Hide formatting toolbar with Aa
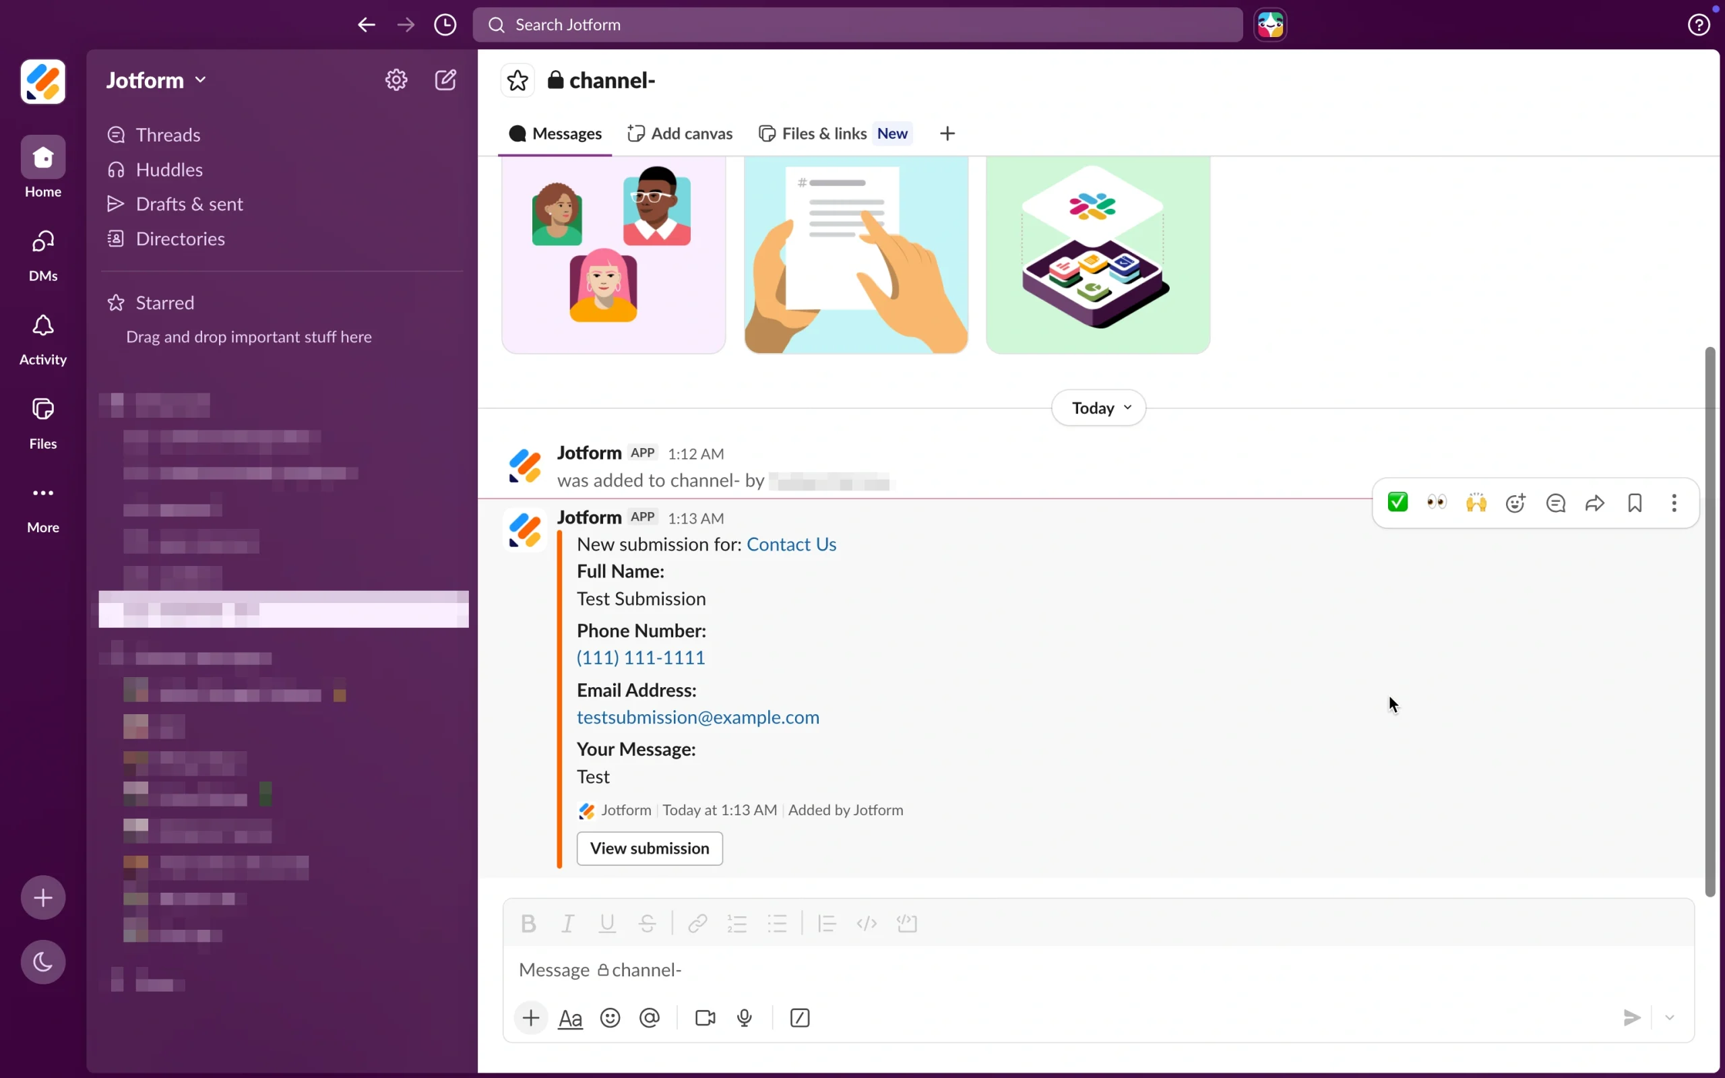 [570, 1018]
